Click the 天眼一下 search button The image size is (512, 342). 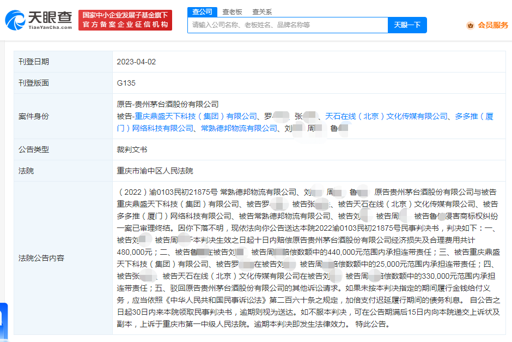click(x=407, y=25)
